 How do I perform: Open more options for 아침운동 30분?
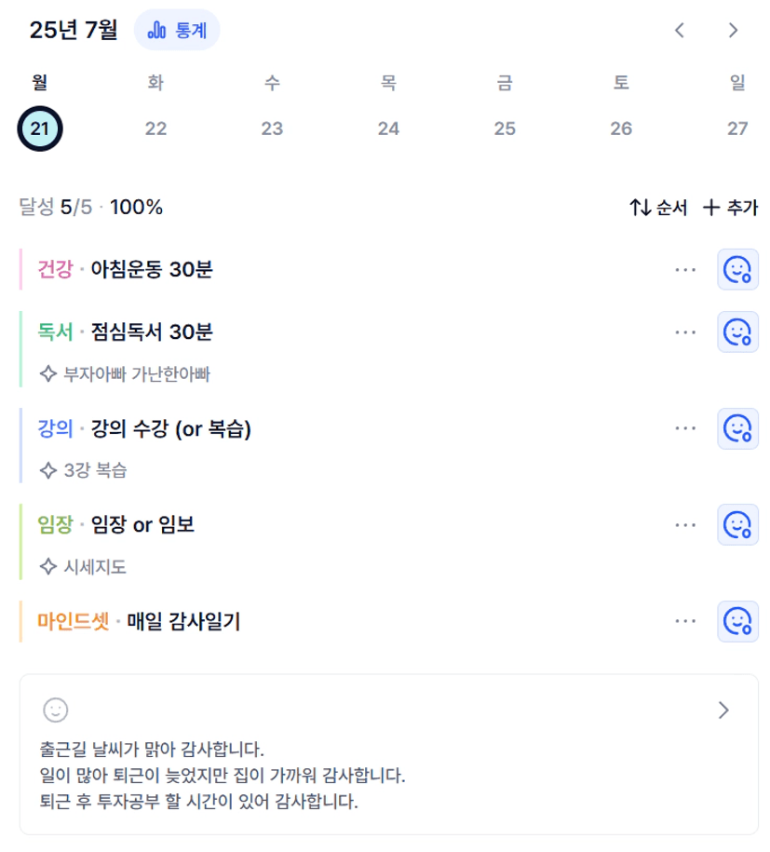click(x=685, y=269)
